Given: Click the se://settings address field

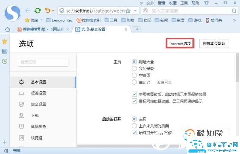Looking at the screenshot, I should click(95, 11).
